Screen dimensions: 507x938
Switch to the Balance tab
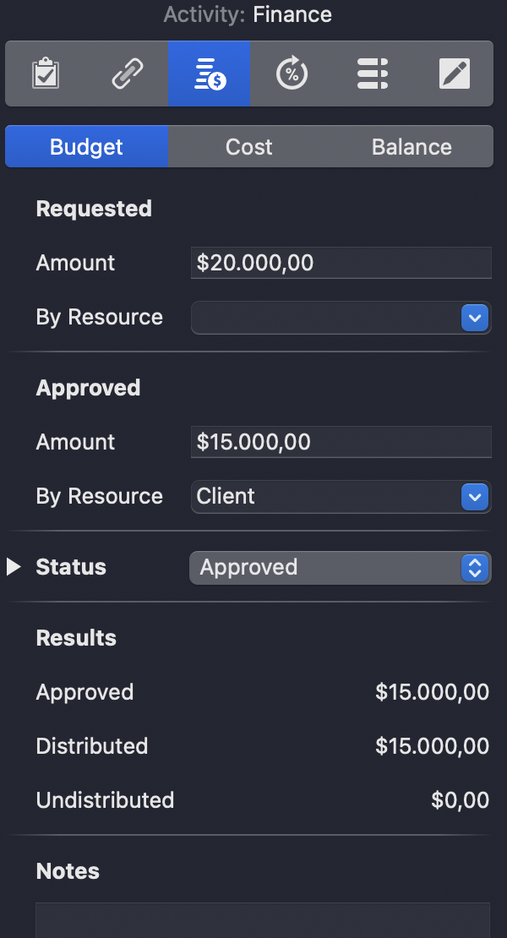412,145
